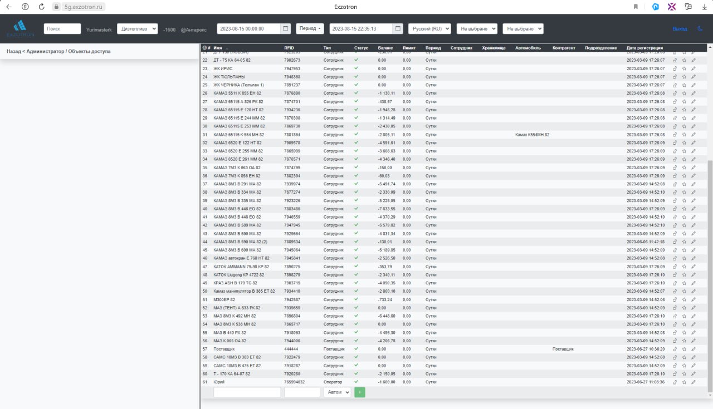The image size is (713, 409).
Task: Edit Юрий operator row pencil icon
Action: point(694,382)
